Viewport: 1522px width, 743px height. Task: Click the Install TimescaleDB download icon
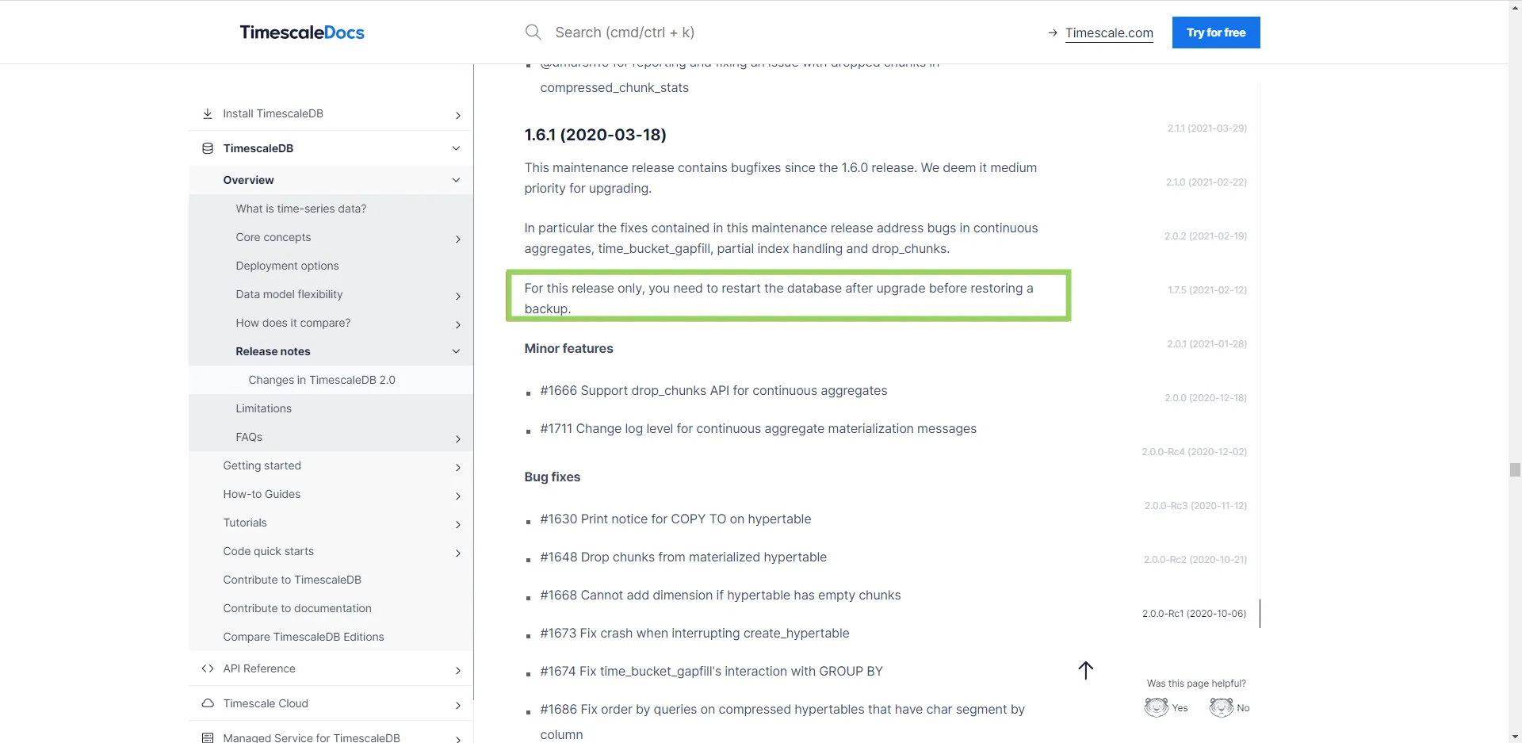(208, 113)
